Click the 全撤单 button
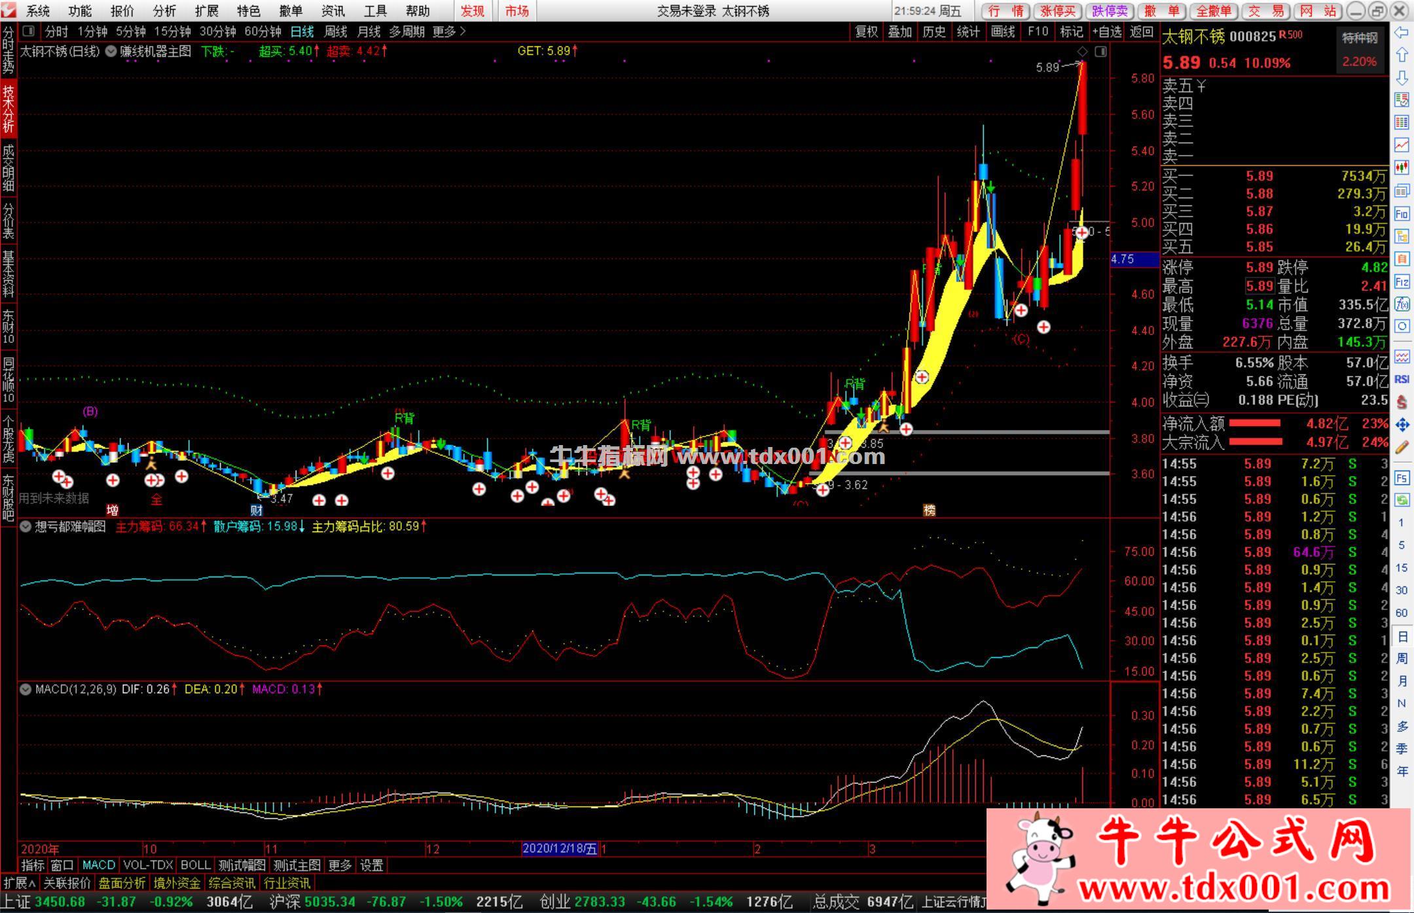1414x913 pixels. point(1213,11)
